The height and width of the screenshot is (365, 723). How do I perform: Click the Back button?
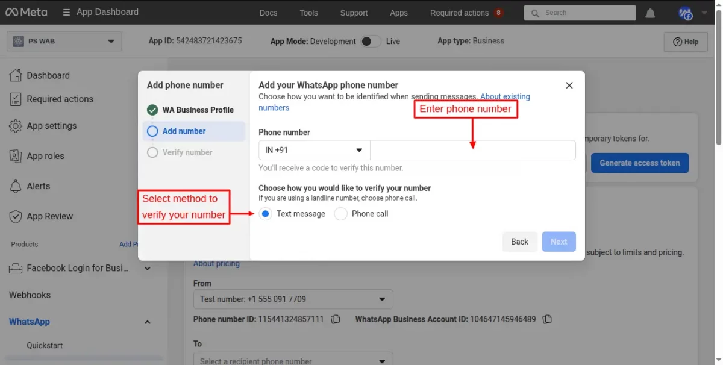tap(519, 242)
